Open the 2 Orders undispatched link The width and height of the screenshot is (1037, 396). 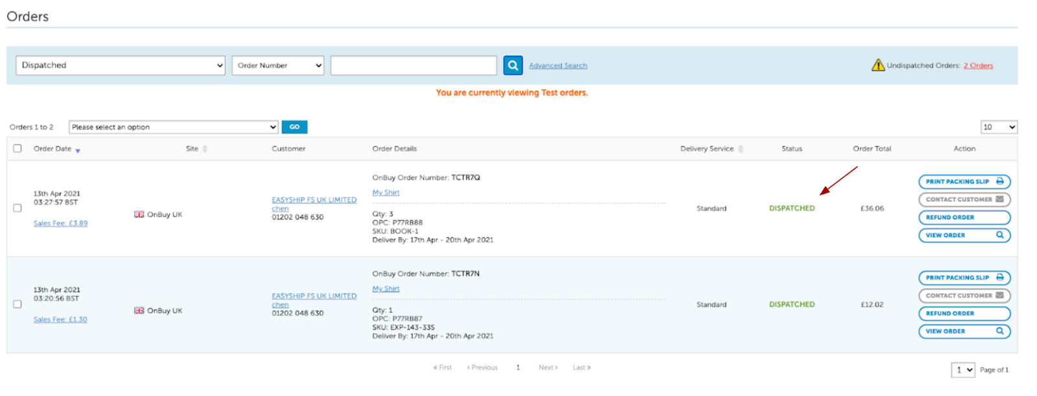[x=978, y=65]
